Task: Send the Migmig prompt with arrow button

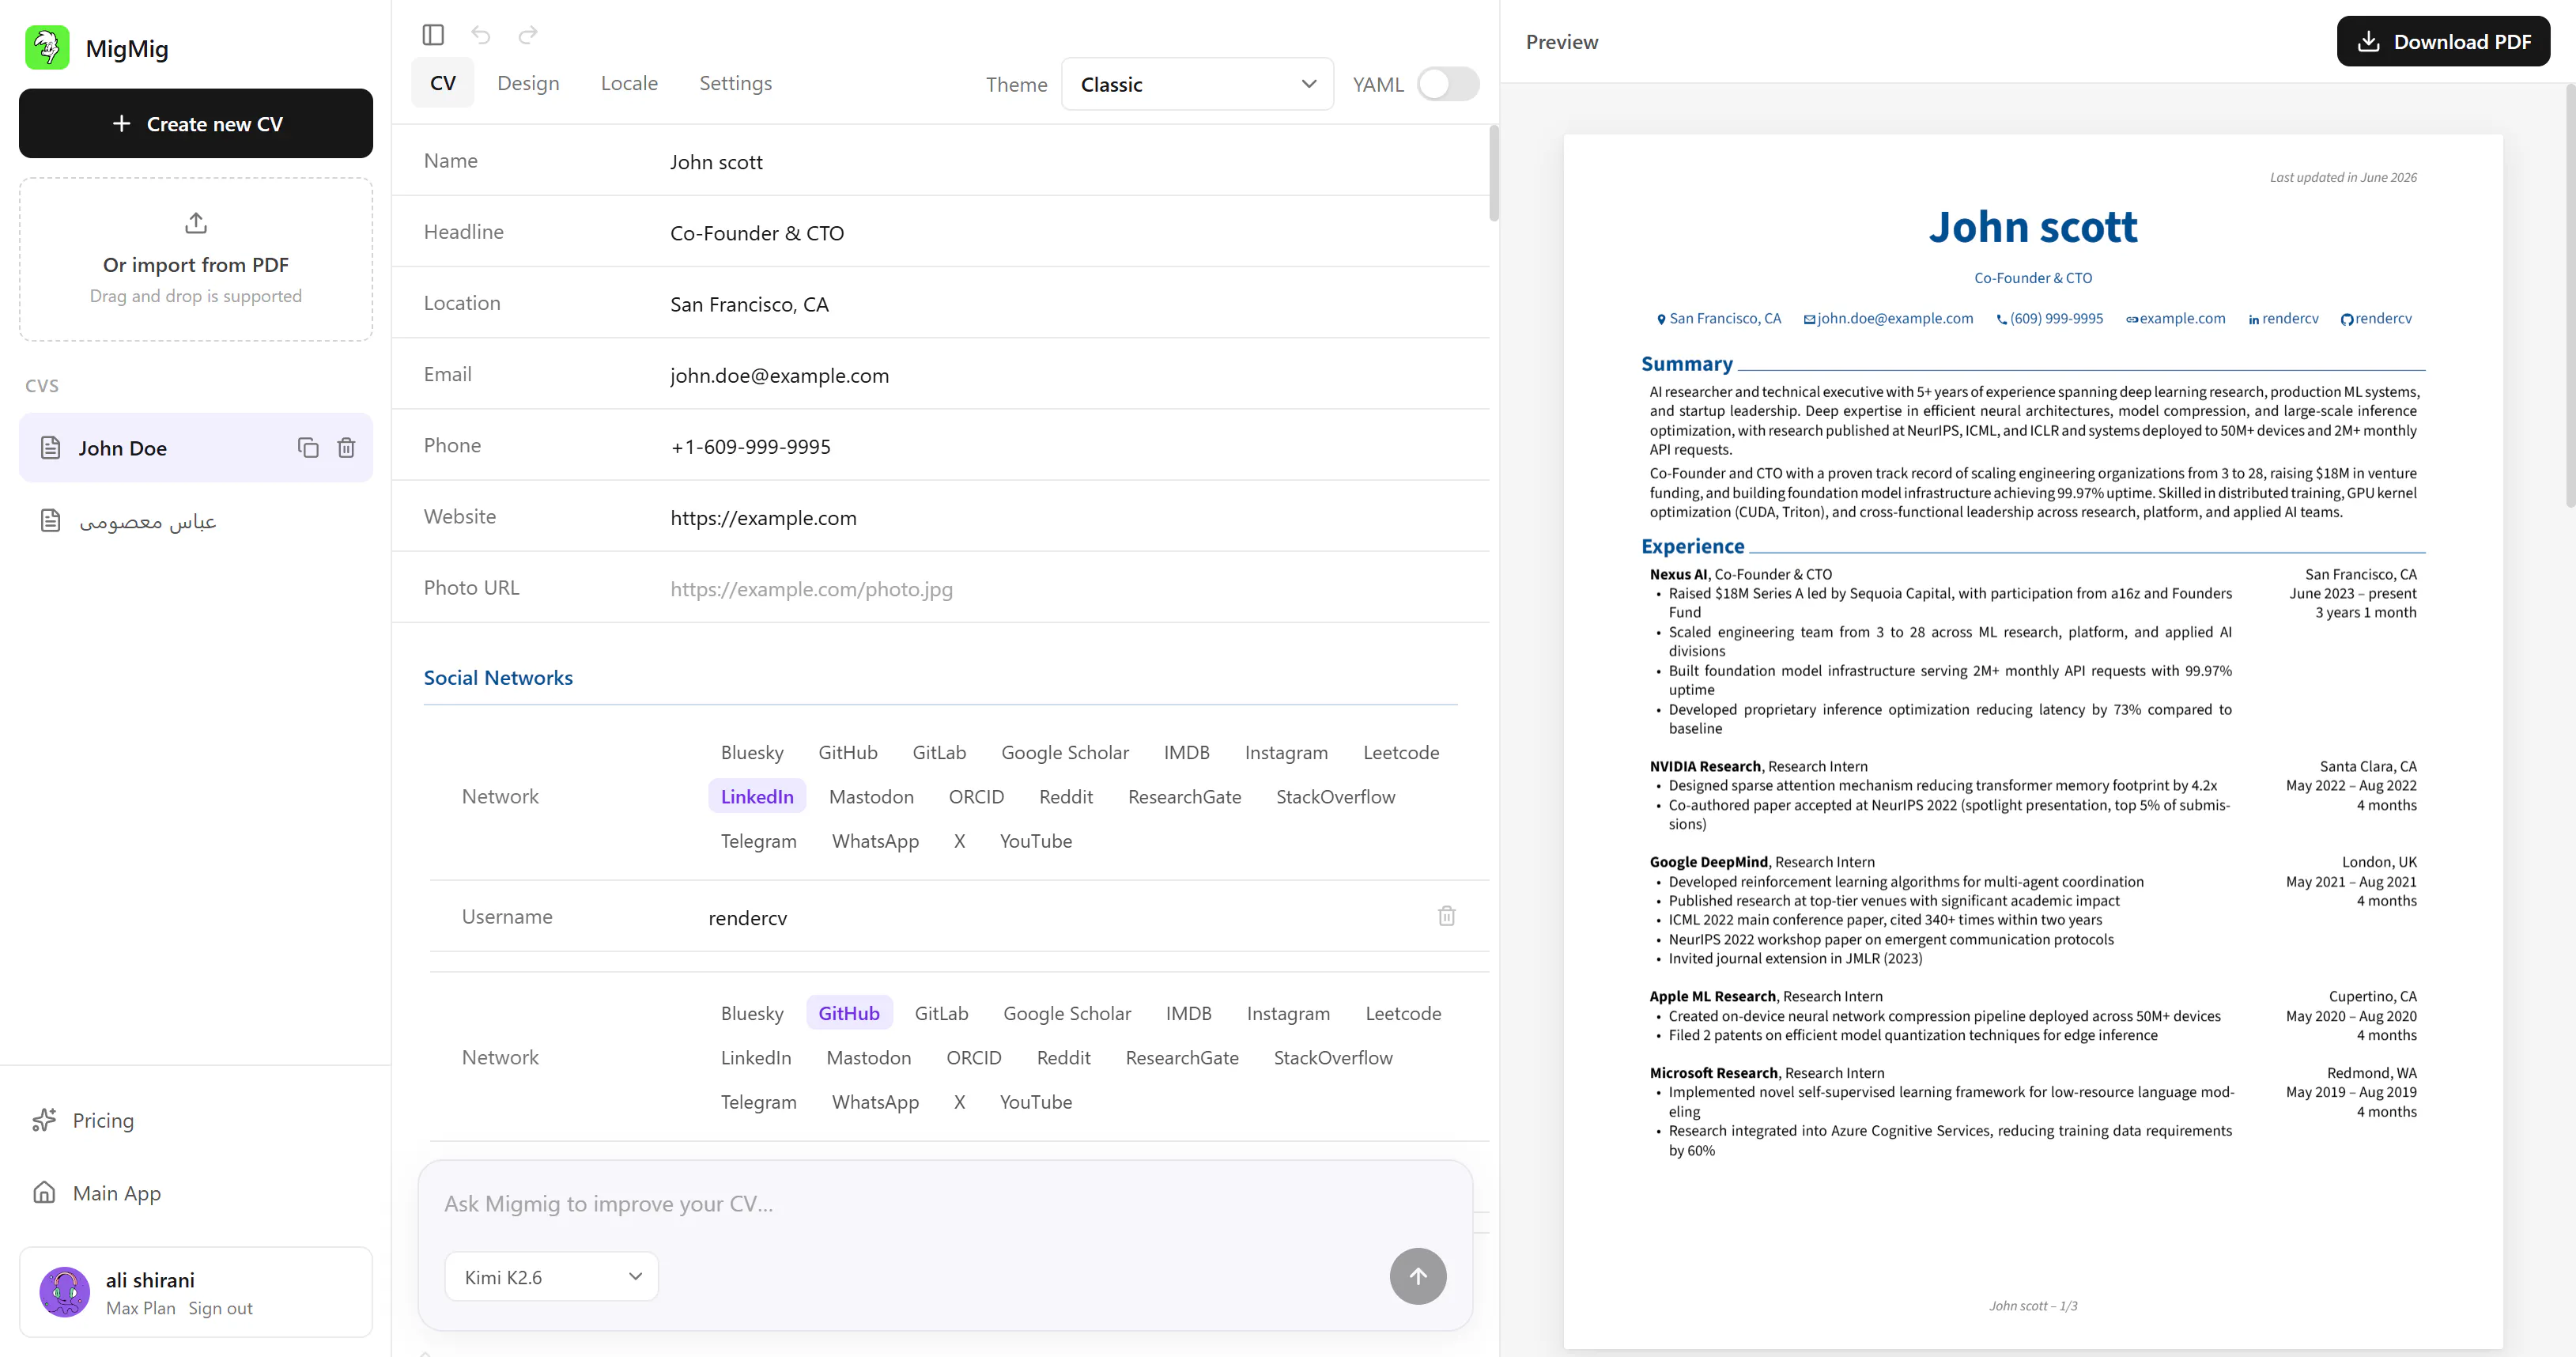Action: [1418, 1276]
